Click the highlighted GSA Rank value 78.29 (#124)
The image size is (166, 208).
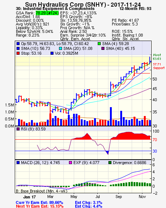point(47,13)
